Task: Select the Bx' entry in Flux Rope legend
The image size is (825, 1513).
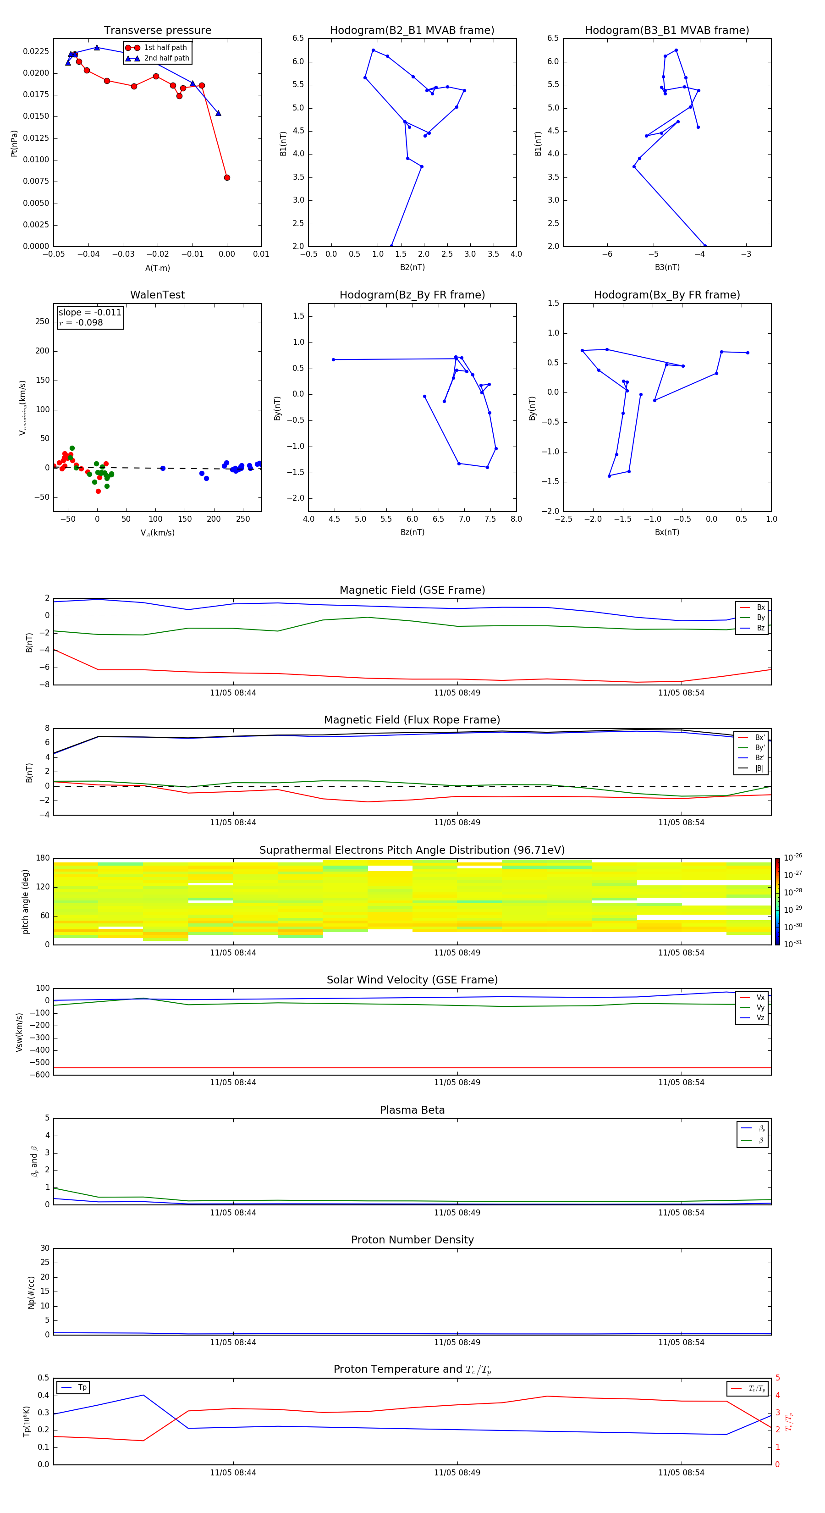Action: [752, 738]
